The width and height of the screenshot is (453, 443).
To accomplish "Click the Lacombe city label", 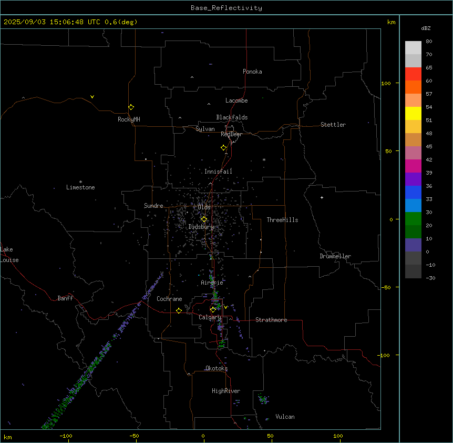I will point(236,100).
